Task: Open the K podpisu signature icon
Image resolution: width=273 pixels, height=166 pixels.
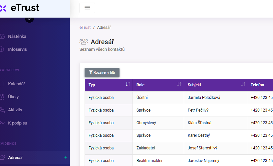Action: point(3,123)
